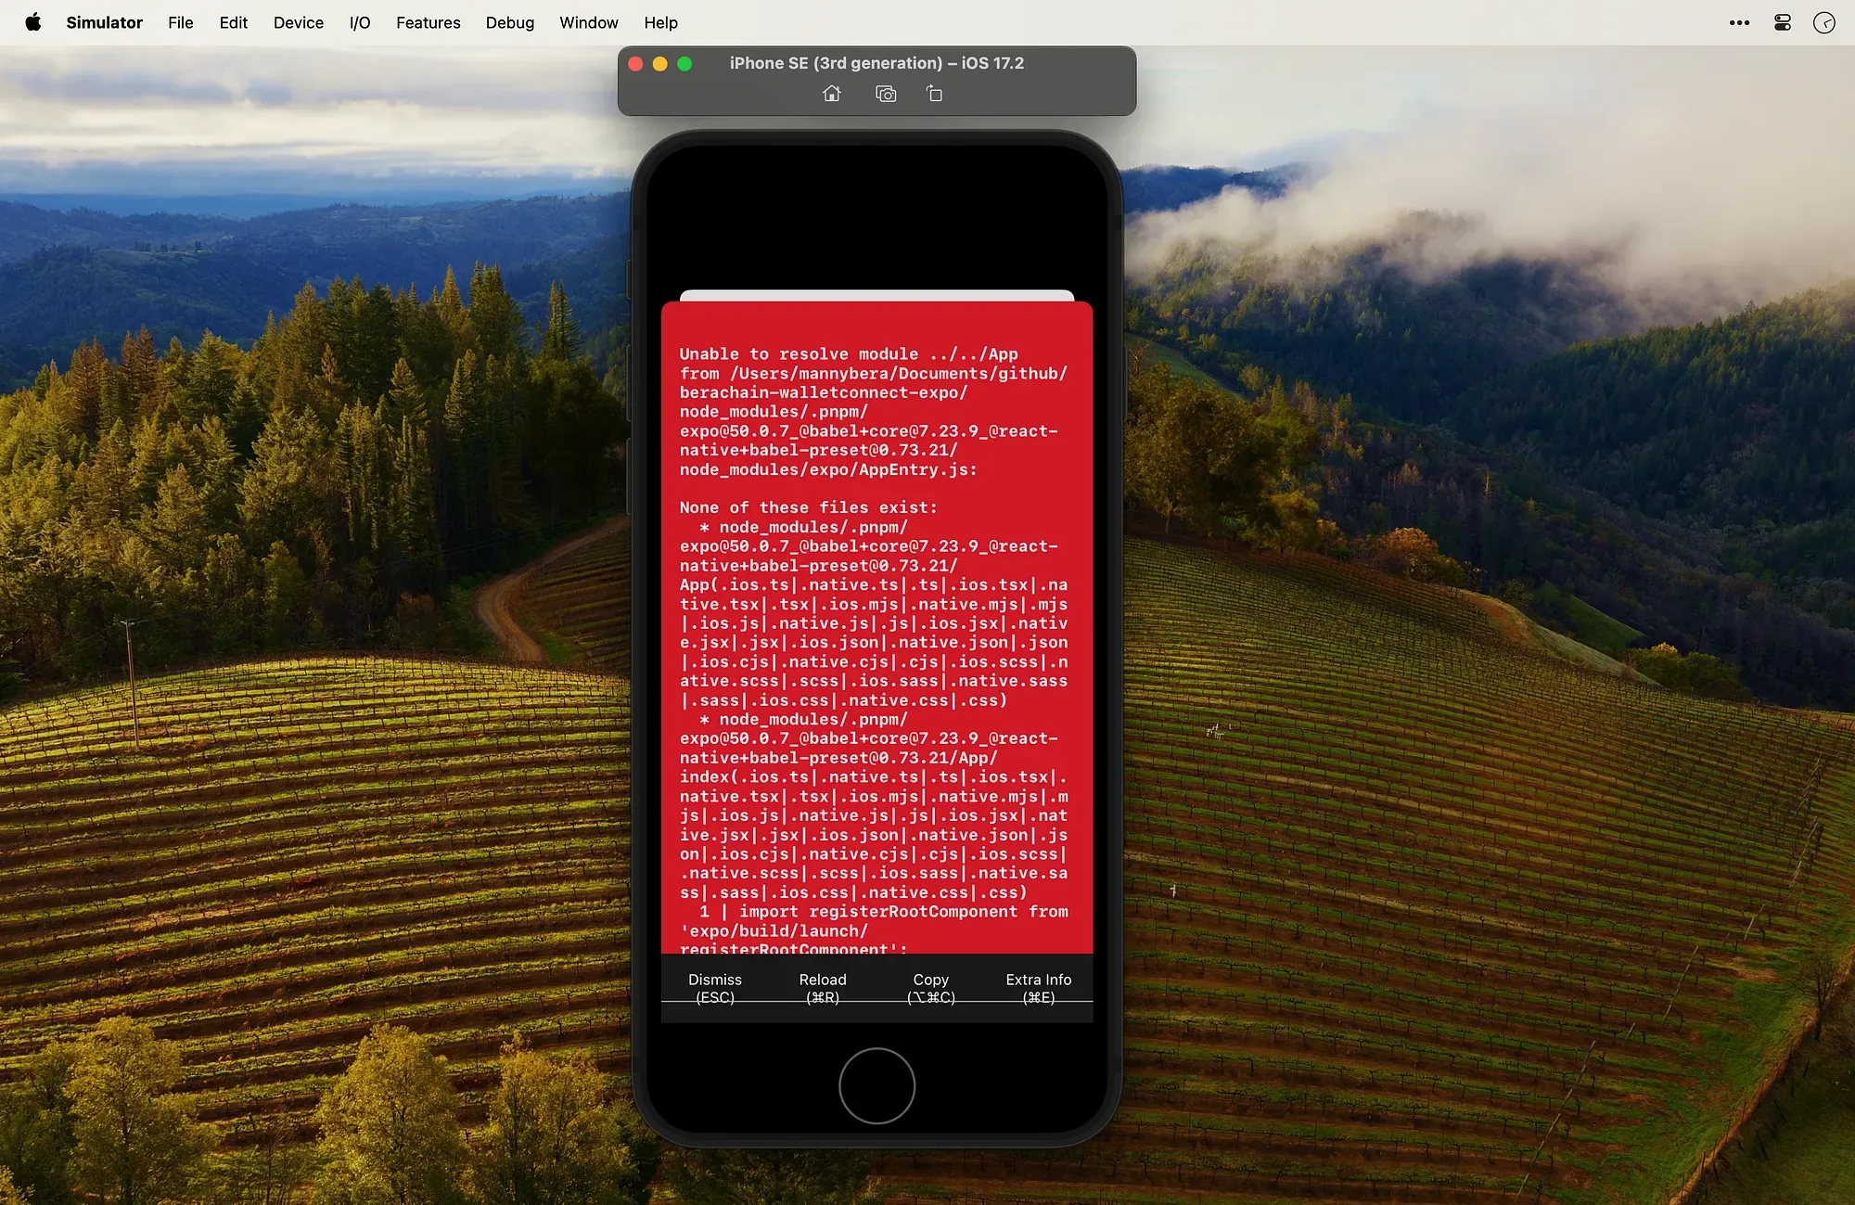
Task: Click the iPhone SE simulator title bar
Action: [876, 63]
